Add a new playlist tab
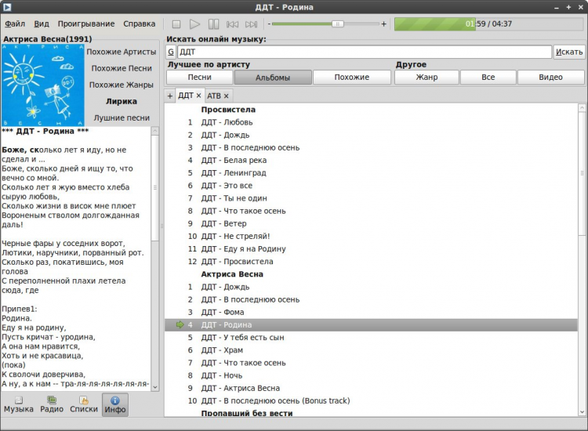The height and width of the screenshot is (431, 588). (x=170, y=96)
